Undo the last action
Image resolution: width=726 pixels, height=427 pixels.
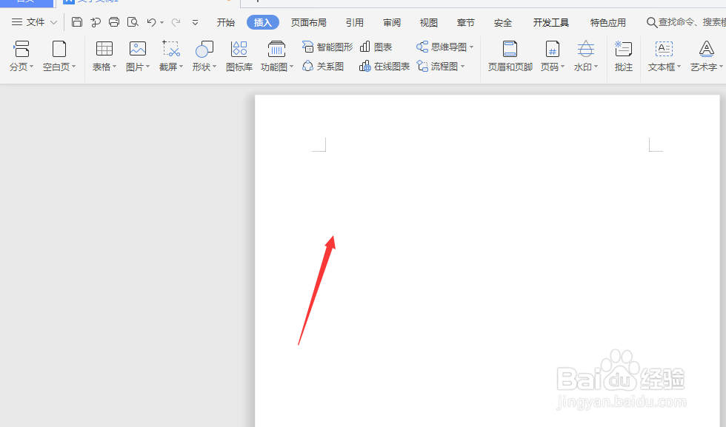point(151,21)
